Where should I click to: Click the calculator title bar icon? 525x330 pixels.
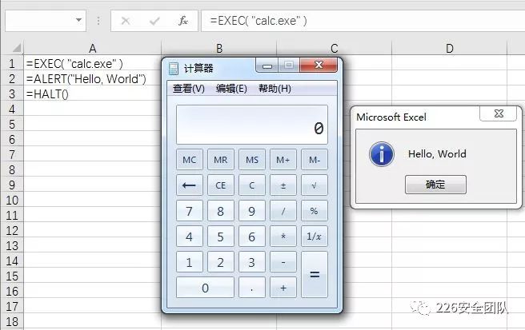(174, 68)
